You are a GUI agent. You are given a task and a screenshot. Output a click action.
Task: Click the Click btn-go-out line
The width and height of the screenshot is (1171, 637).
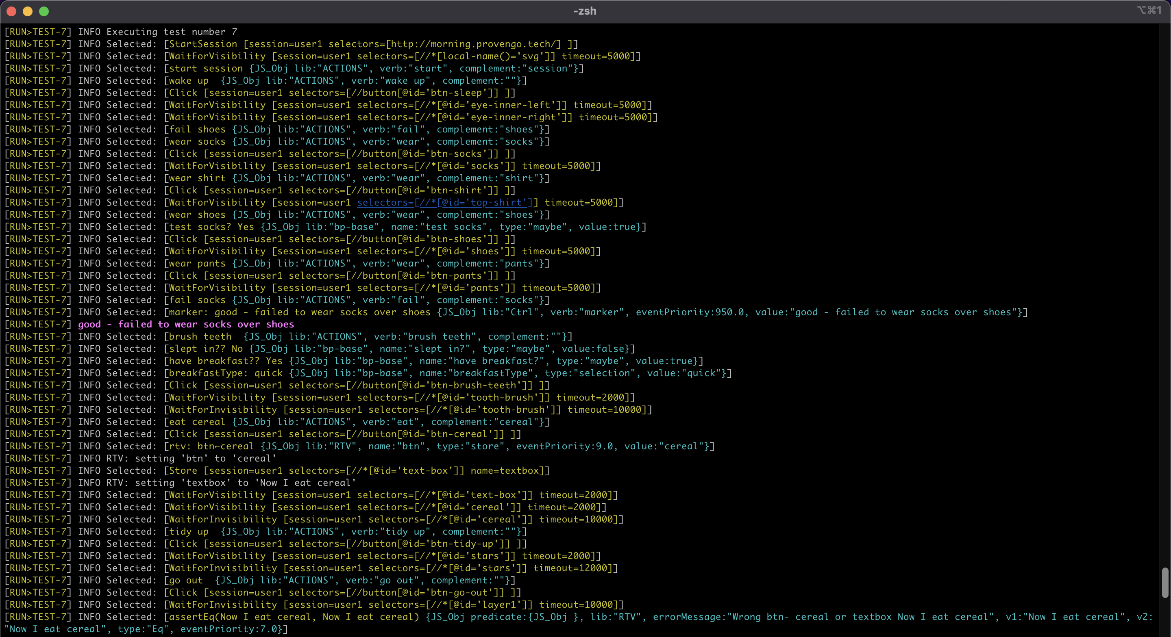point(263,593)
